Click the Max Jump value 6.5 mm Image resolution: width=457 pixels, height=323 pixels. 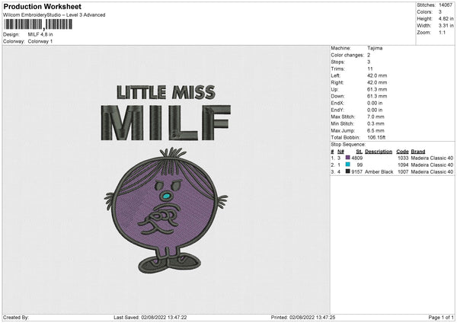(x=376, y=130)
